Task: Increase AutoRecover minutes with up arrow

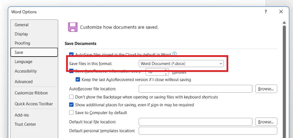Action: pos(166,70)
